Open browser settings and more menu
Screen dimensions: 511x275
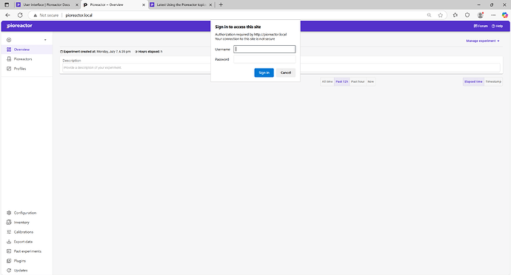click(493, 15)
